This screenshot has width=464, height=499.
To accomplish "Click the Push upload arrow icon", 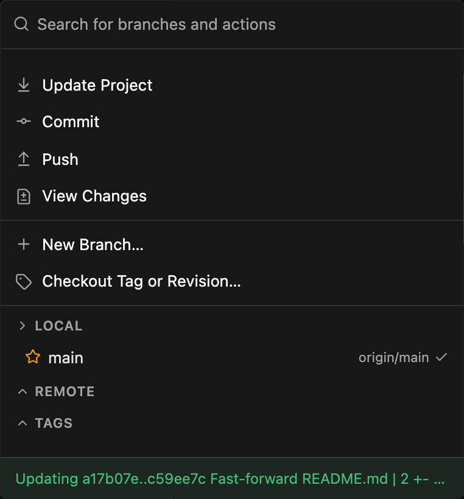I will pyautogui.click(x=24, y=159).
